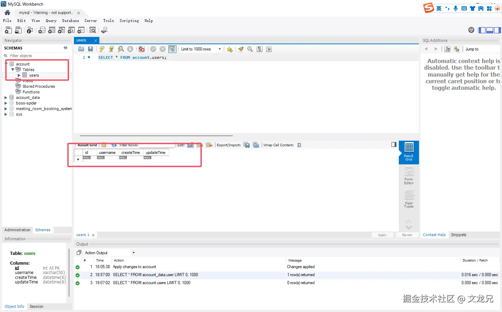Stop query execution hand icon

pyautogui.click(x=130, y=49)
